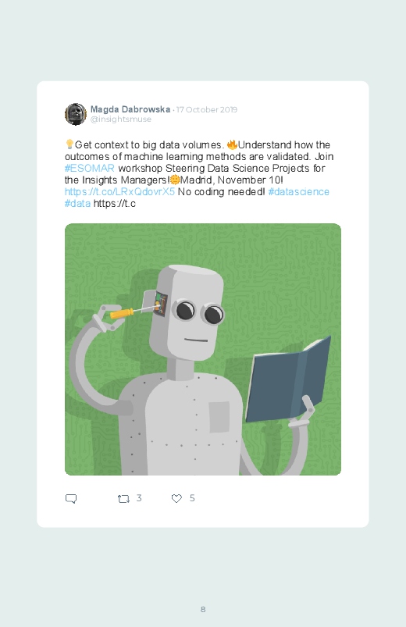Open the #data hashtag link
The width and height of the screenshot is (406, 627).
coord(77,204)
